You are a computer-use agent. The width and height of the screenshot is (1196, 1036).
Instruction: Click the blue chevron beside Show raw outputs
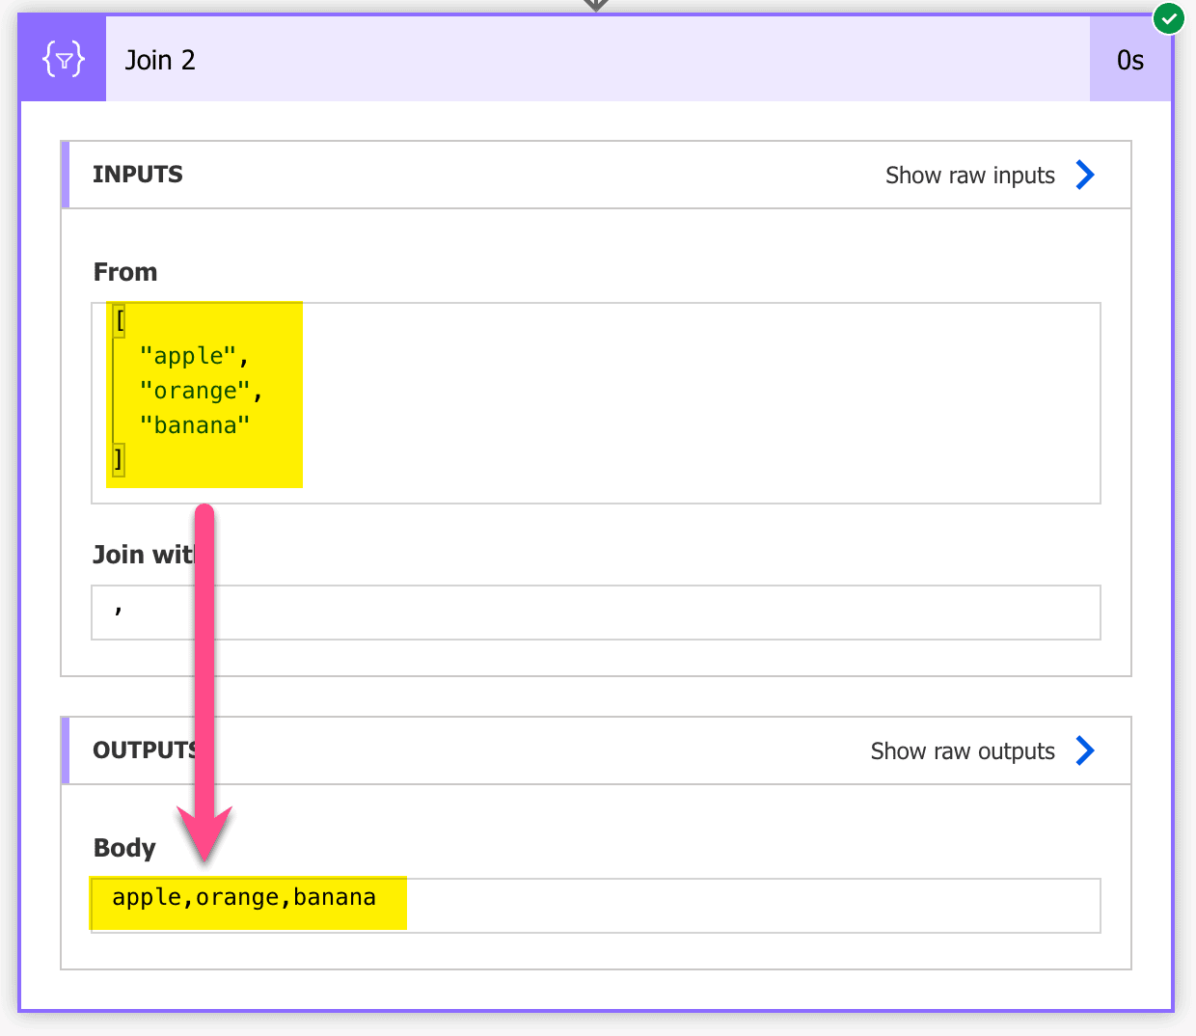tap(1085, 750)
